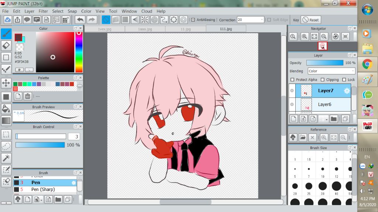Switch to the 1vex.jpg tab
Screen dimensions: 378x212
[104, 29]
